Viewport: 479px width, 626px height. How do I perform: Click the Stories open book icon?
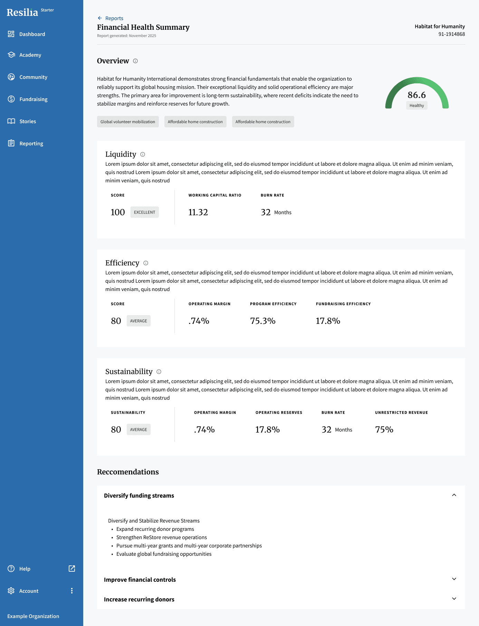[11, 121]
